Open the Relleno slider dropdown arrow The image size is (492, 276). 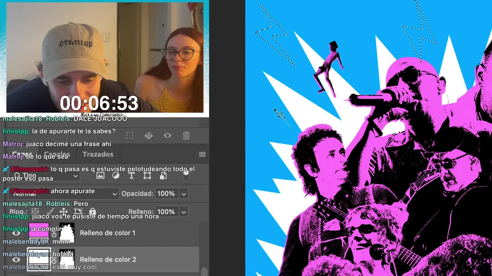pos(184,212)
